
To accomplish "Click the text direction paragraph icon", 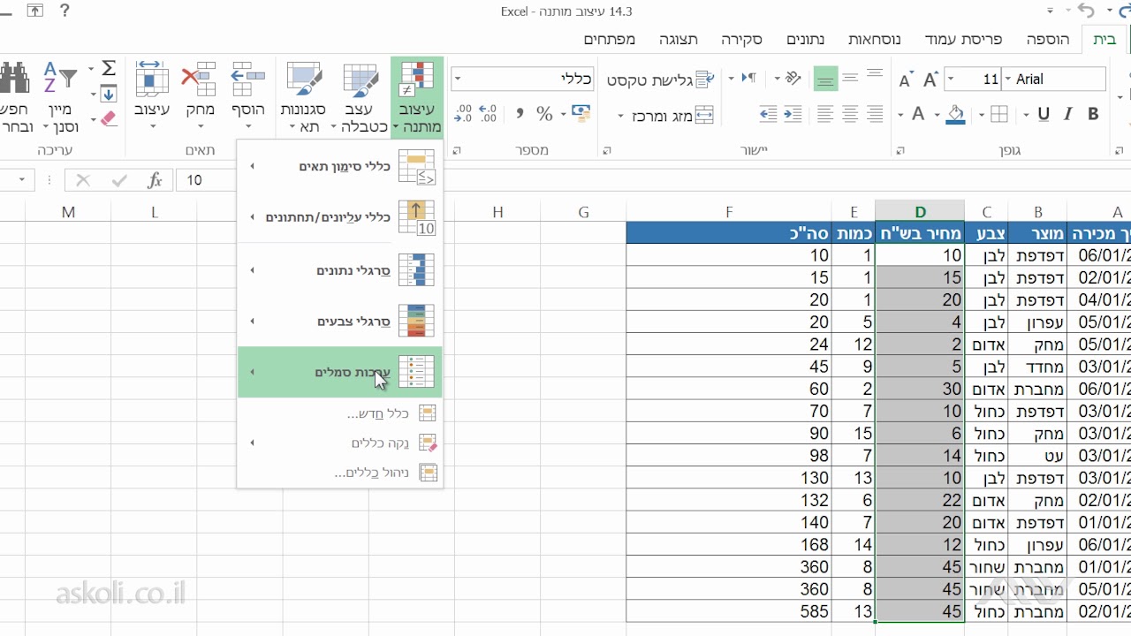I will coord(749,79).
